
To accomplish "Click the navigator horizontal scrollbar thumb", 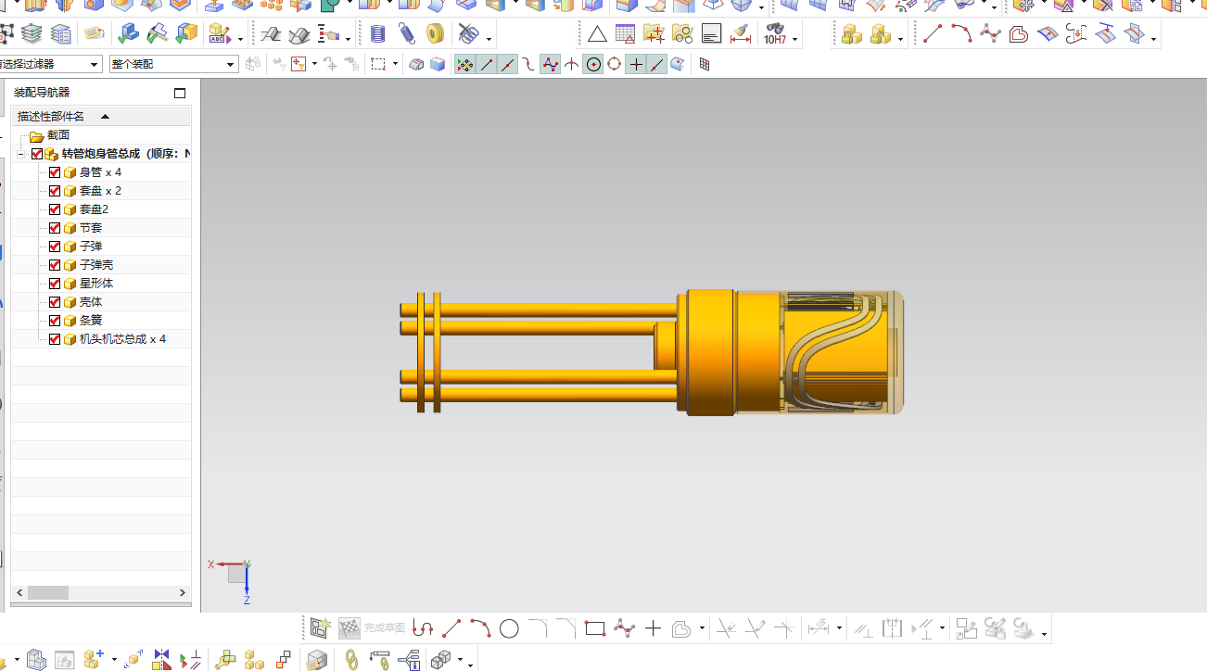I will 48,592.
